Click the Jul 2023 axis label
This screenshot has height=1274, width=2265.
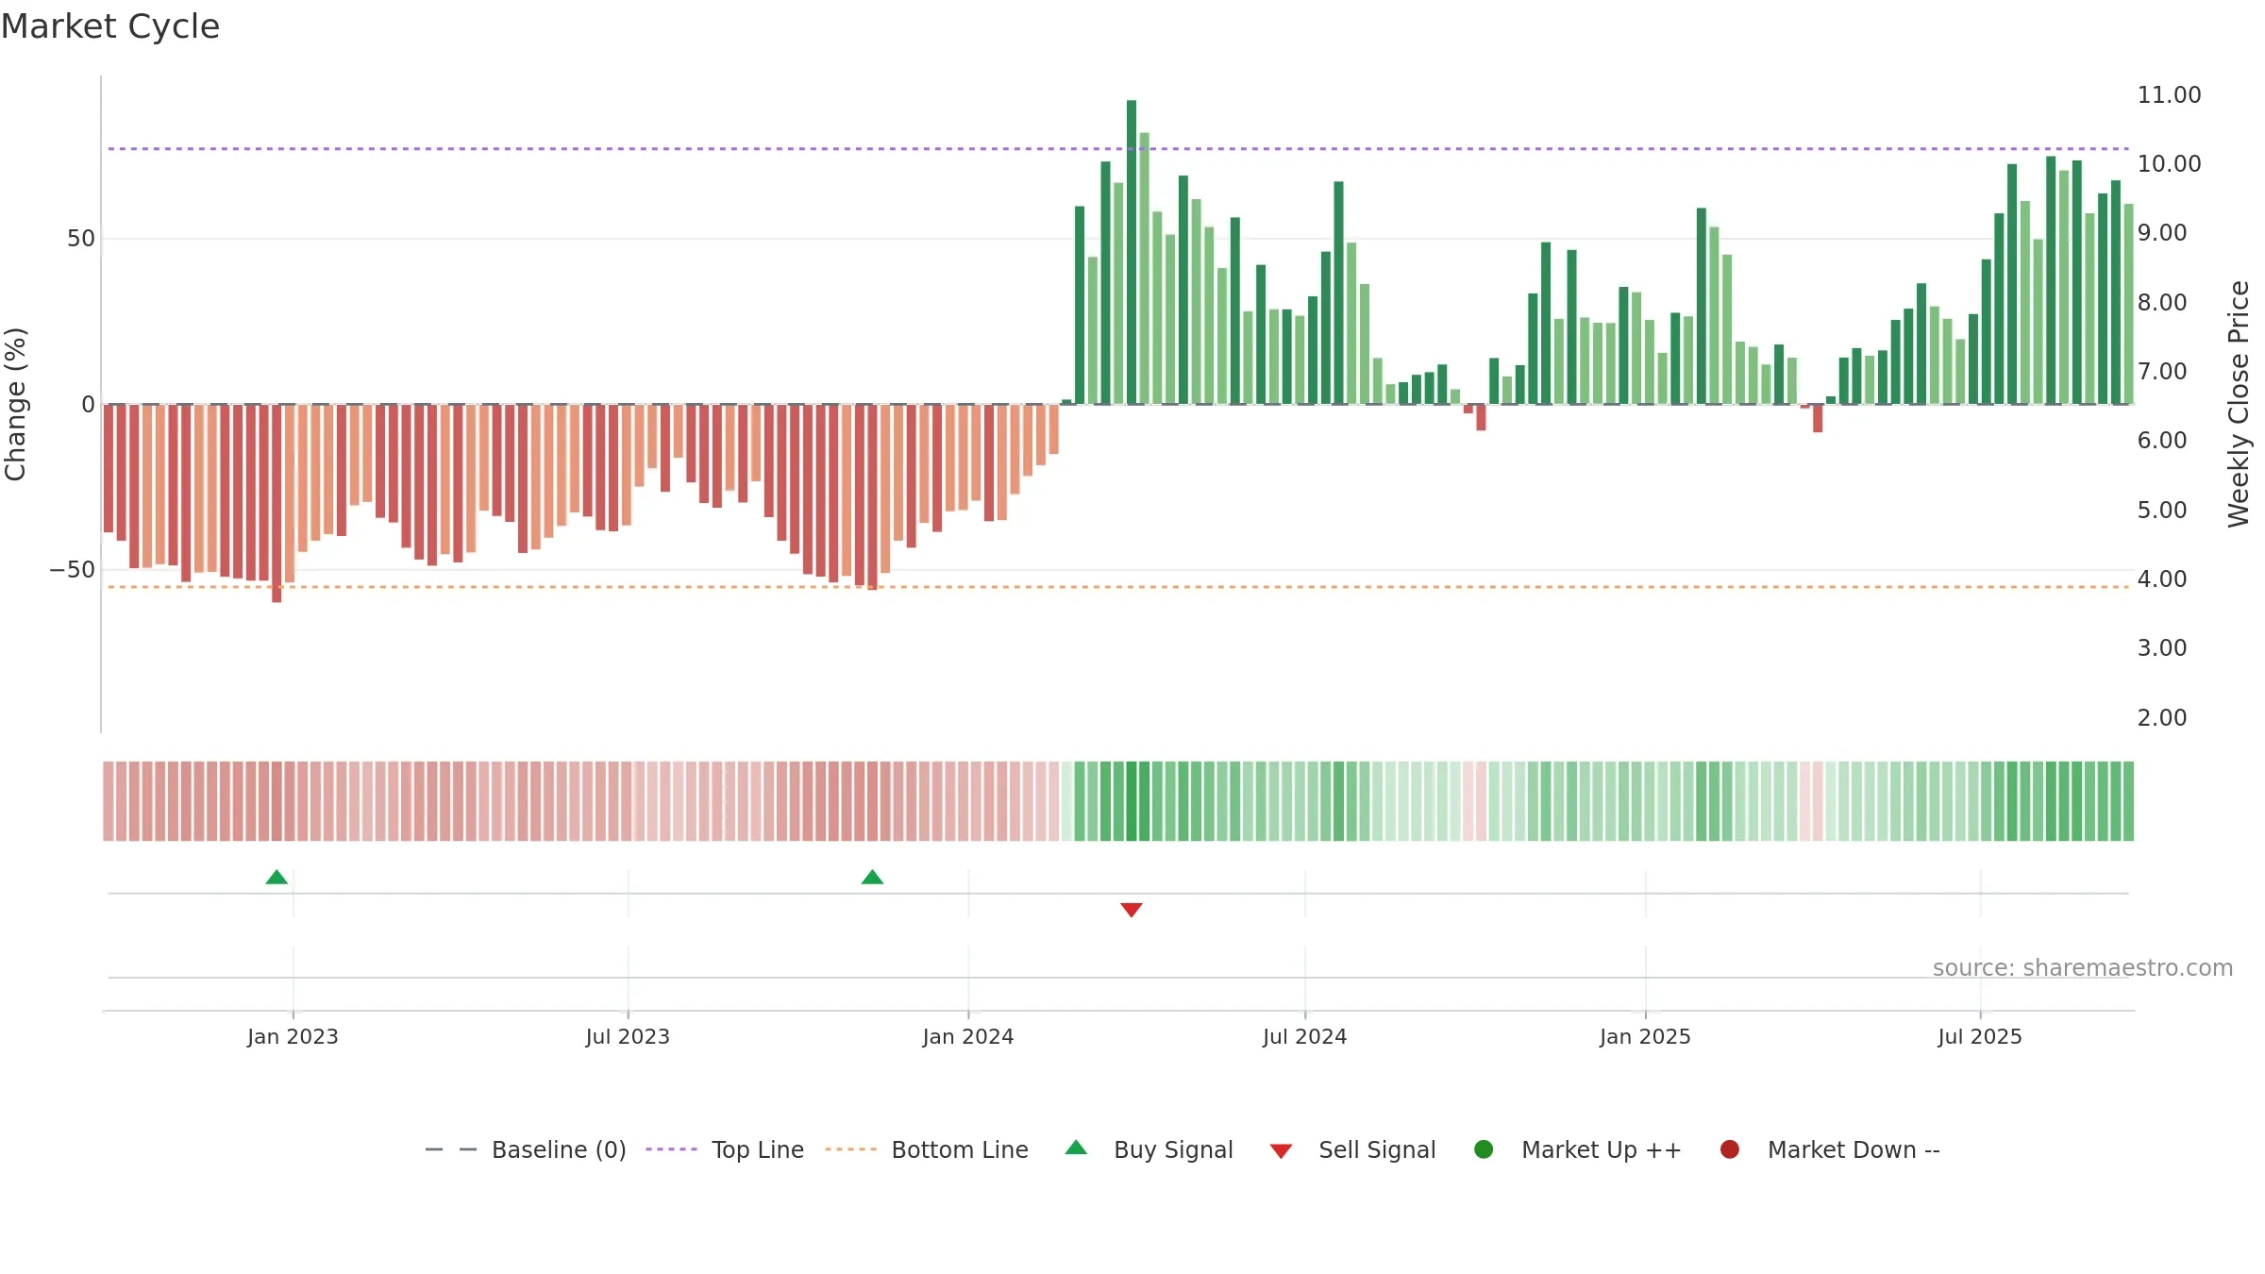pos(628,1036)
